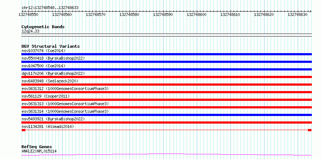Select the blue bar under esv3631314

point(166,115)
